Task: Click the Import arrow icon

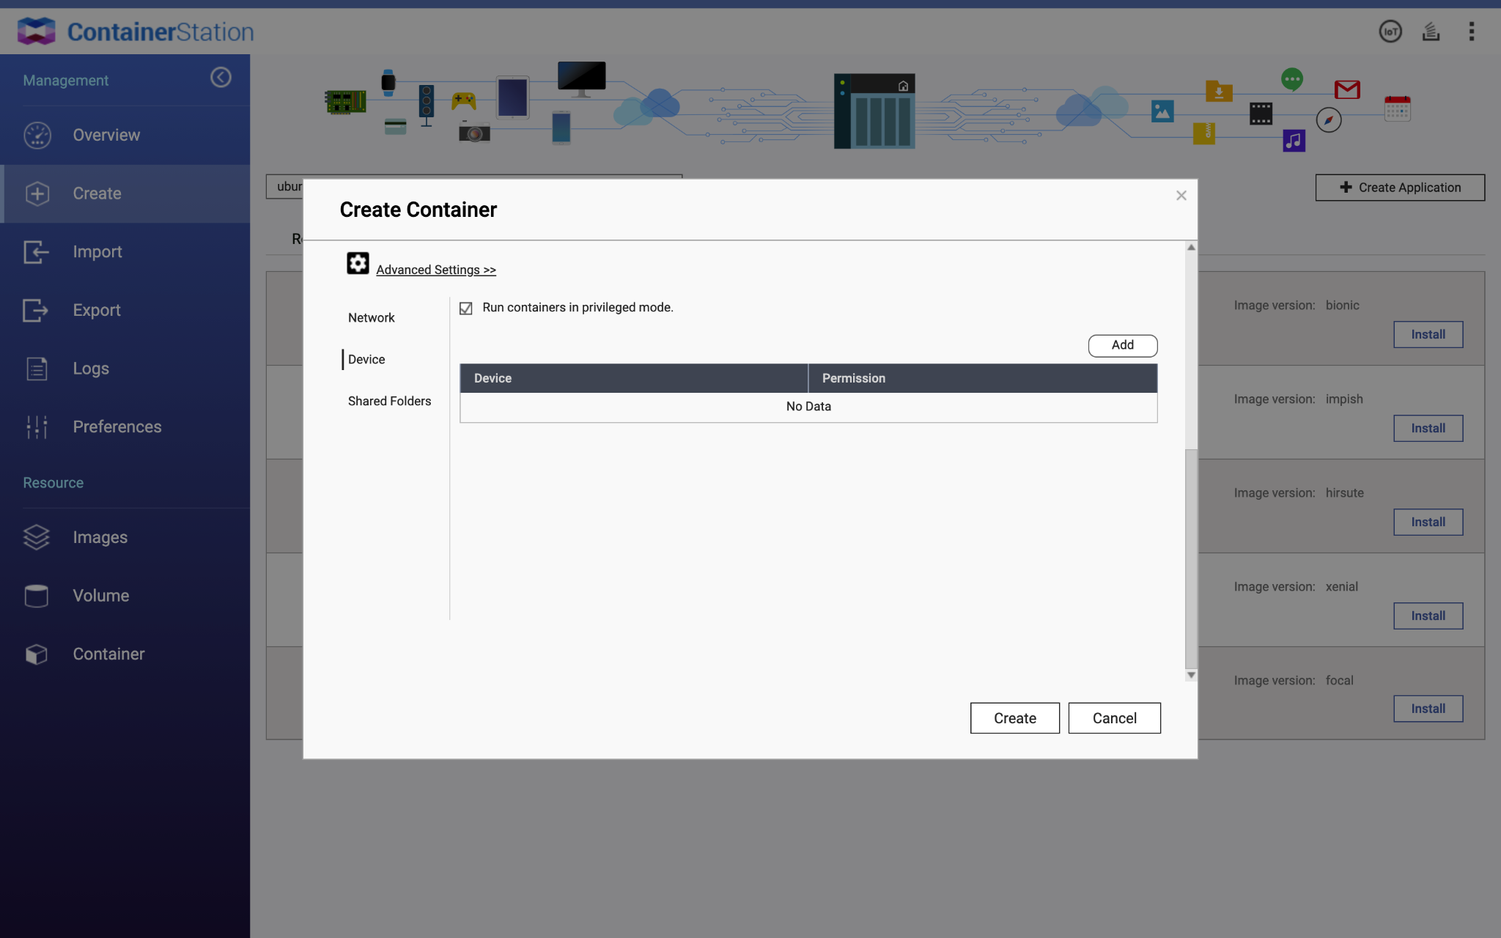Action: [x=37, y=252]
